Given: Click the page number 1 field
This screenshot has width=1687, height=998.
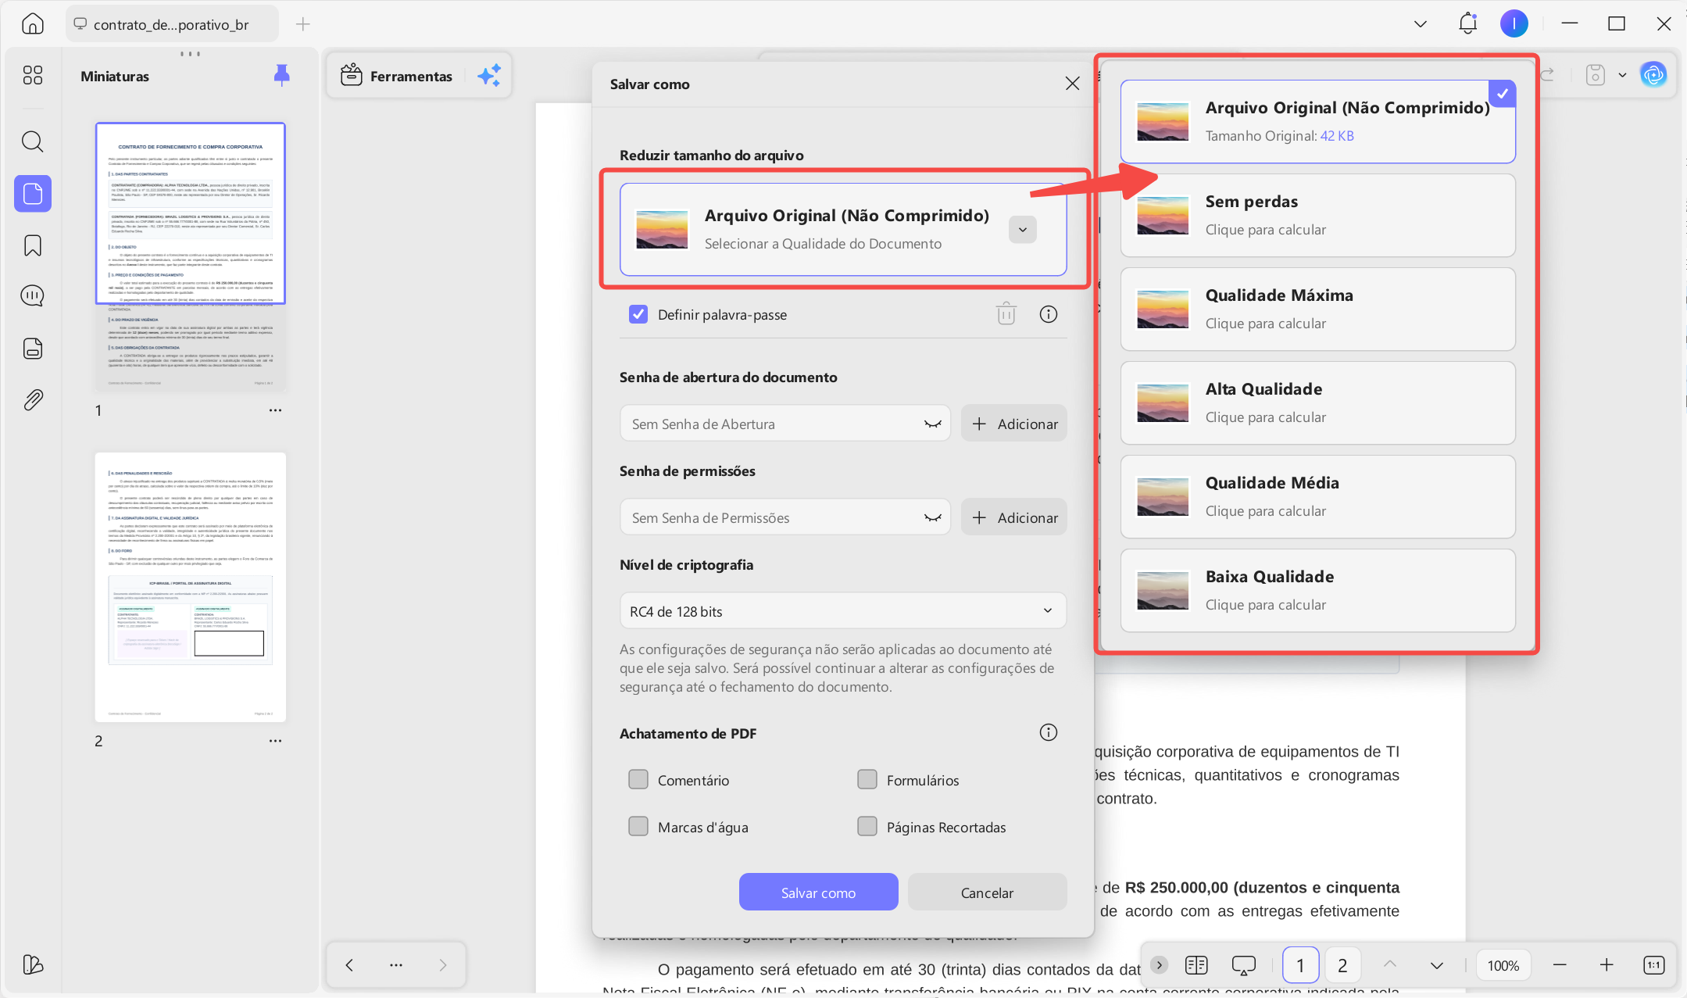Looking at the screenshot, I should point(1300,965).
